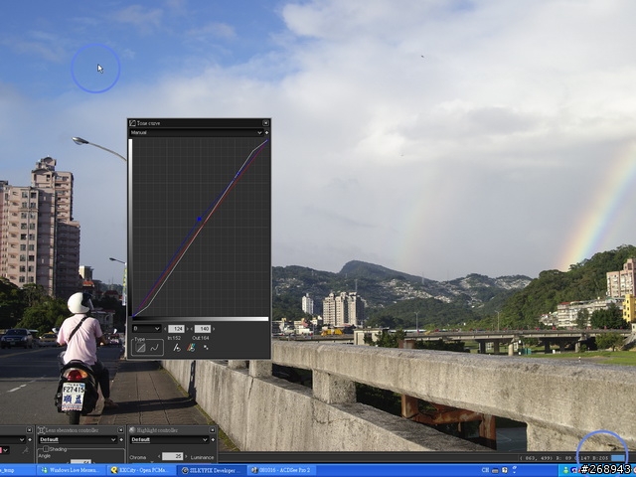Click the Tone curve panel title icon

point(132,123)
